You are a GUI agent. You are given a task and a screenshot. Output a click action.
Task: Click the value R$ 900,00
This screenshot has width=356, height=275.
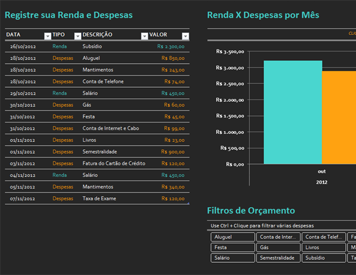click(x=173, y=152)
